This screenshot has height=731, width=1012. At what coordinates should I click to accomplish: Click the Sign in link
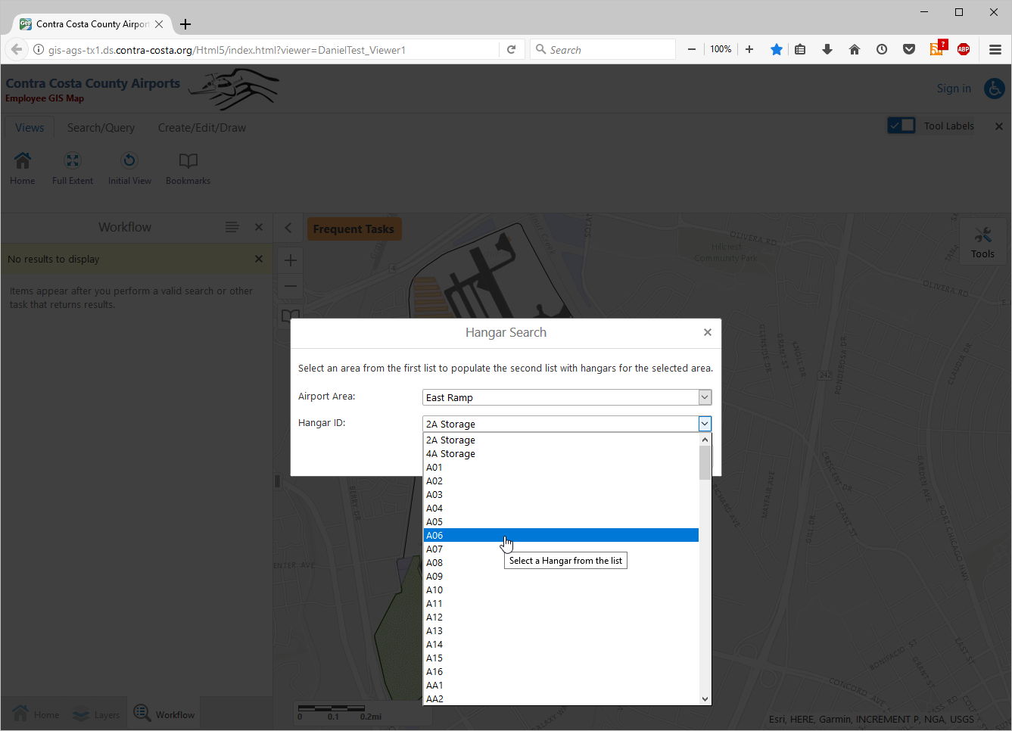click(954, 89)
